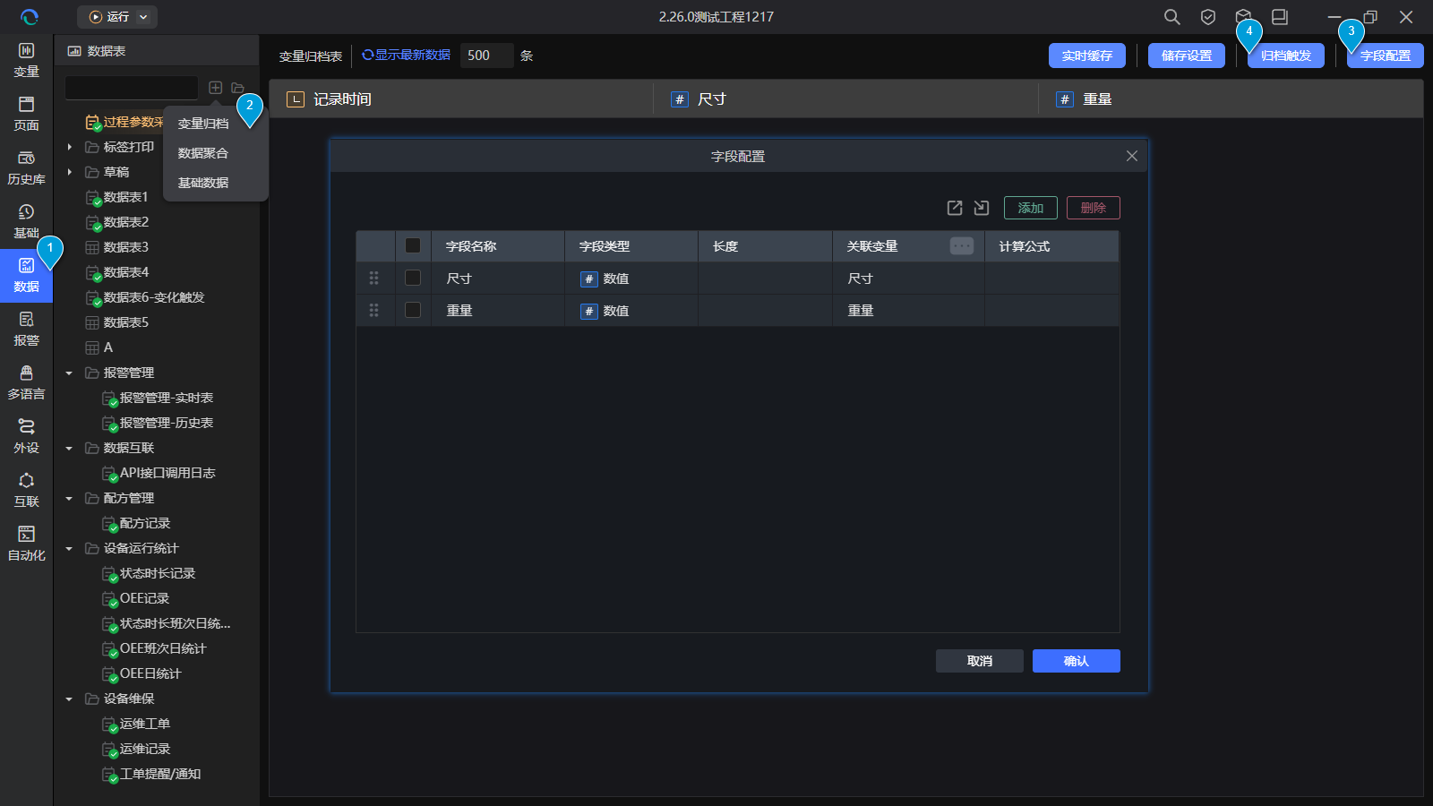Click the cube icon in title bar
Viewport: 1433px width, 806px height.
[x=1243, y=17]
